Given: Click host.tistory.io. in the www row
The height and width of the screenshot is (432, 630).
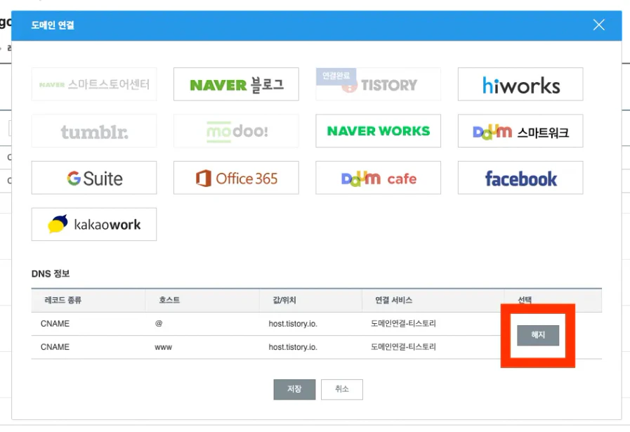Looking at the screenshot, I should [x=293, y=347].
